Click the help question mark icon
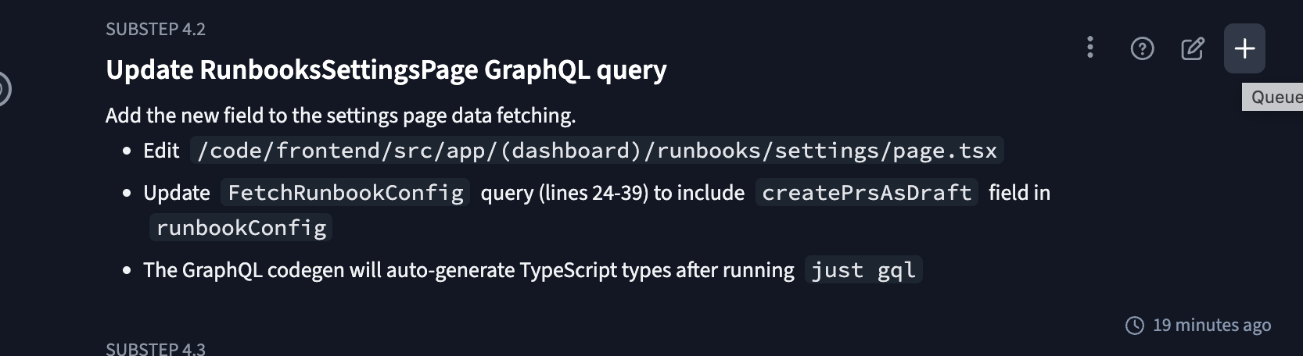Screen dimensions: 1303x356 [x=1142, y=49]
